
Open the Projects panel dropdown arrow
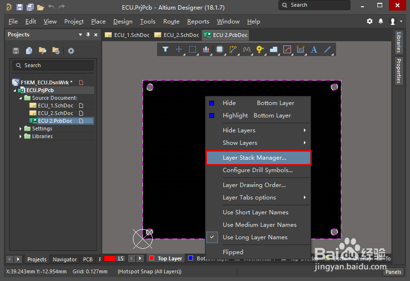pyautogui.click(x=80, y=35)
